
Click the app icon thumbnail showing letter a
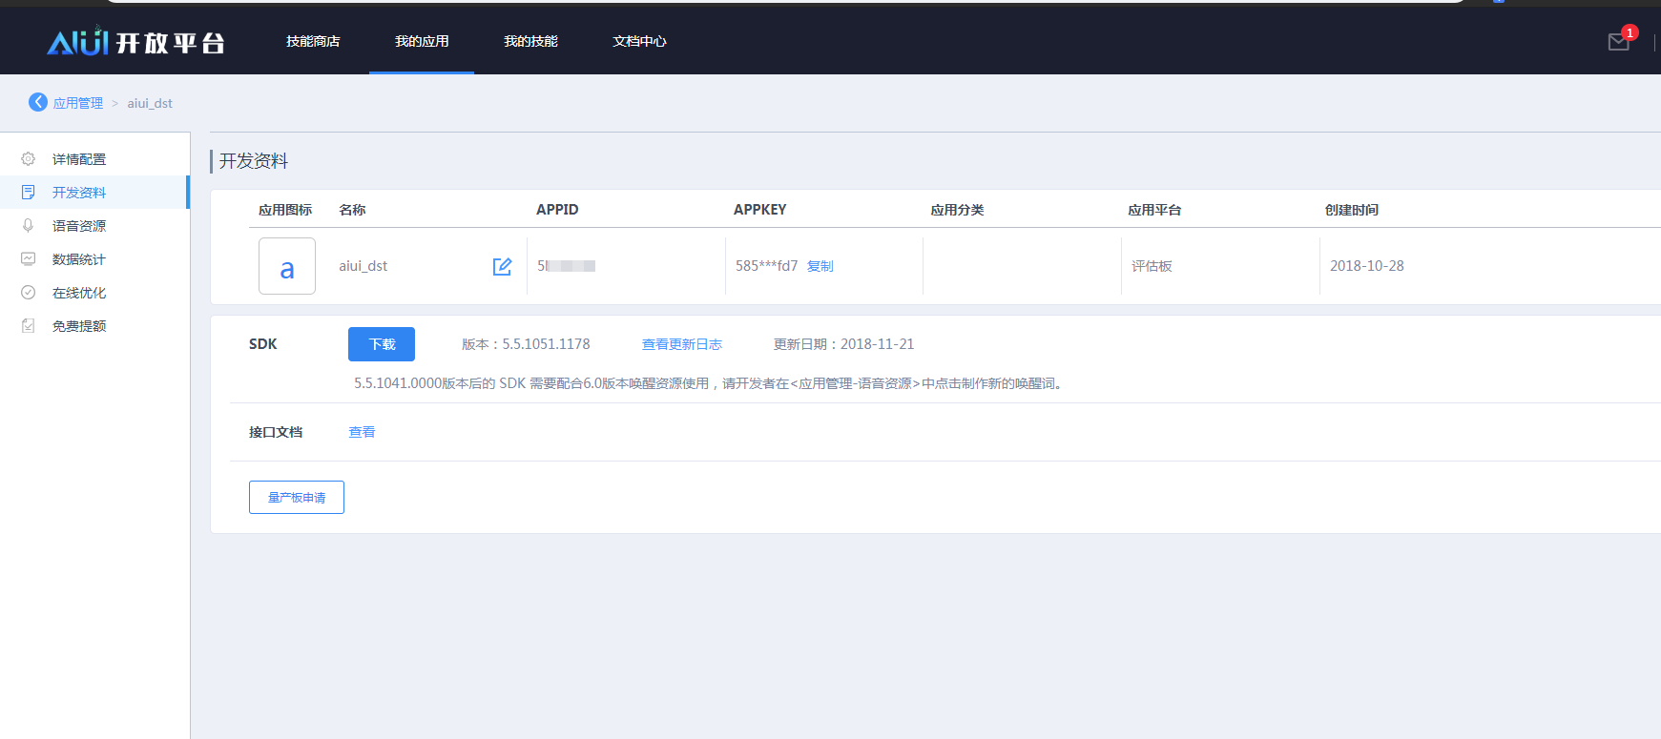(x=287, y=266)
